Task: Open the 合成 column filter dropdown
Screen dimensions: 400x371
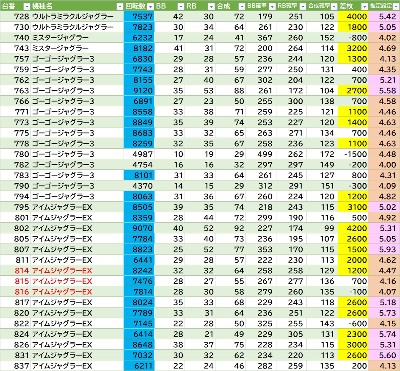Action: click(x=242, y=7)
